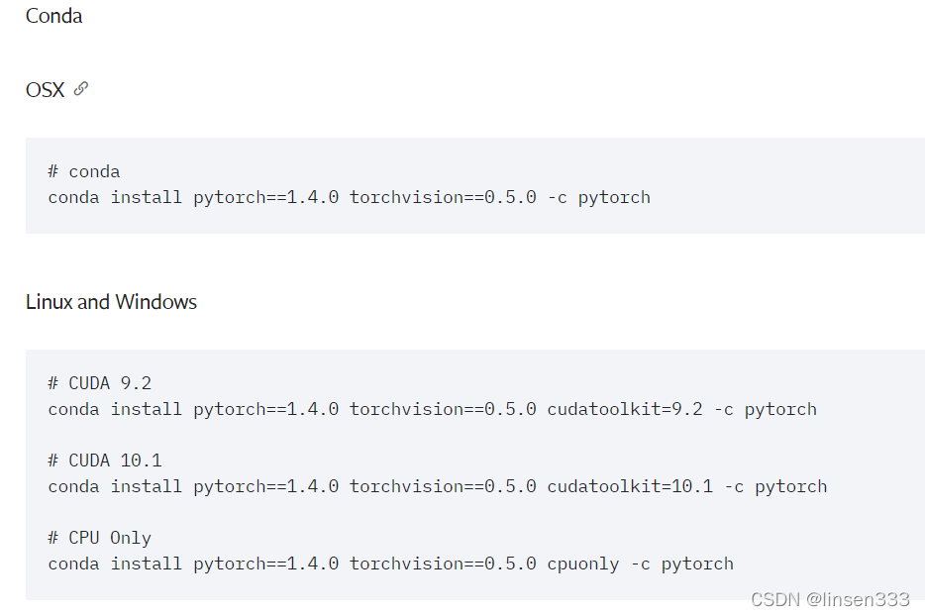Click the '# conda' comment line
925x616 pixels.
point(84,171)
